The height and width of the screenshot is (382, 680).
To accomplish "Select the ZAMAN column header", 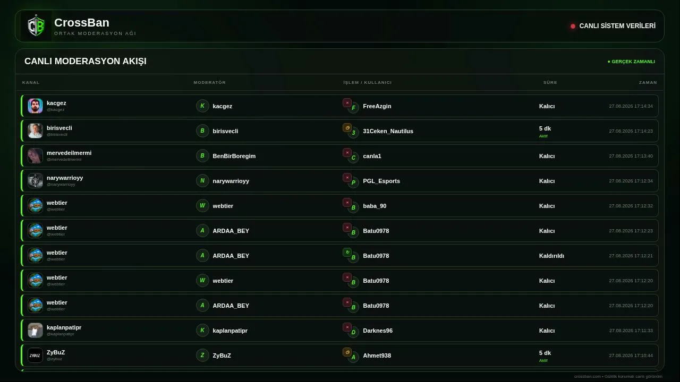I will (648, 82).
